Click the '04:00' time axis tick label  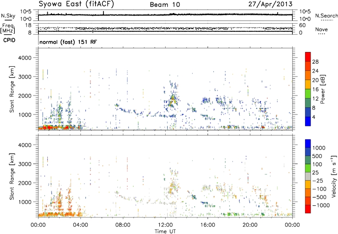[80, 225]
